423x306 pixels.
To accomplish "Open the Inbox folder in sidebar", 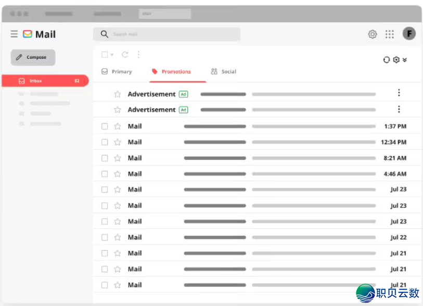I will (x=45, y=81).
